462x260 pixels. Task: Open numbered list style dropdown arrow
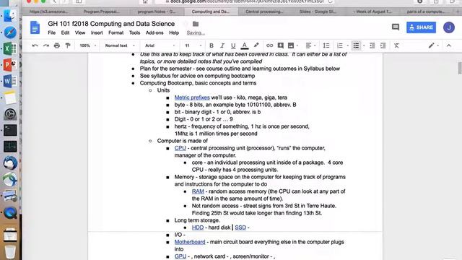point(348,45)
